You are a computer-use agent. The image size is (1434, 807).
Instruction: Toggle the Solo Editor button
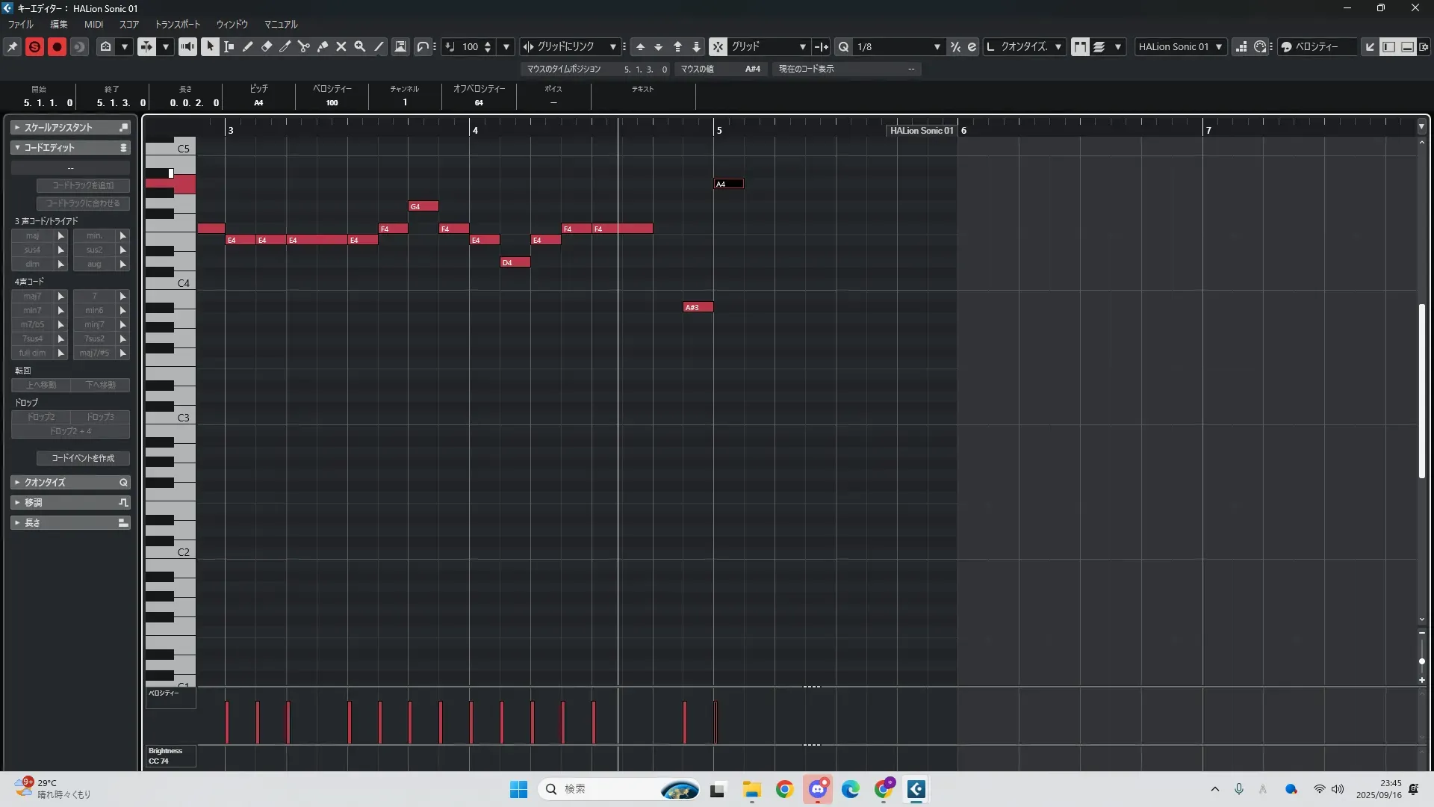coord(34,46)
